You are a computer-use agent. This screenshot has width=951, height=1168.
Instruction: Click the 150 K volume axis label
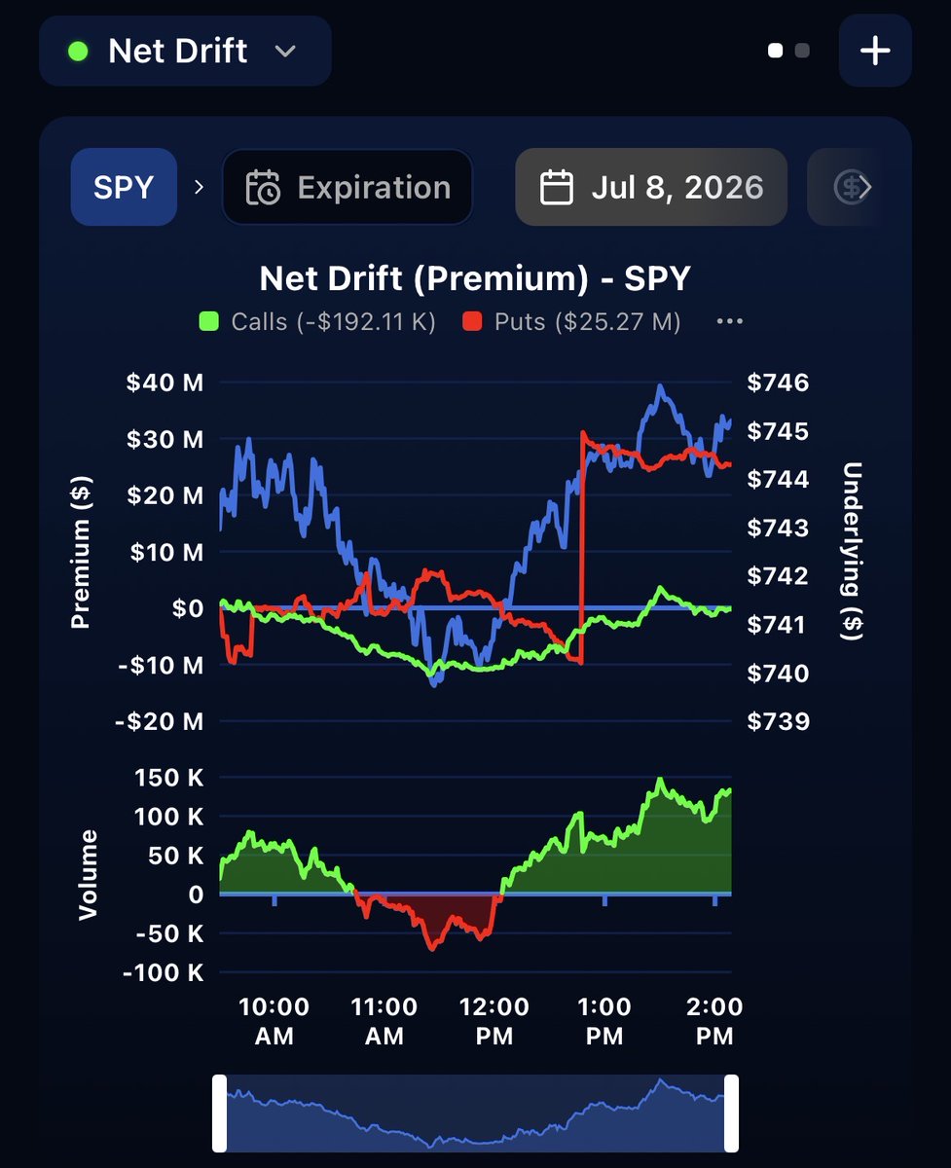pos(171,778)
